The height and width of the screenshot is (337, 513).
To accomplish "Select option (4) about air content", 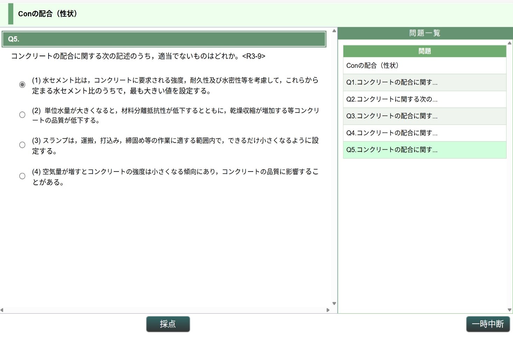I will coord(22,176).
